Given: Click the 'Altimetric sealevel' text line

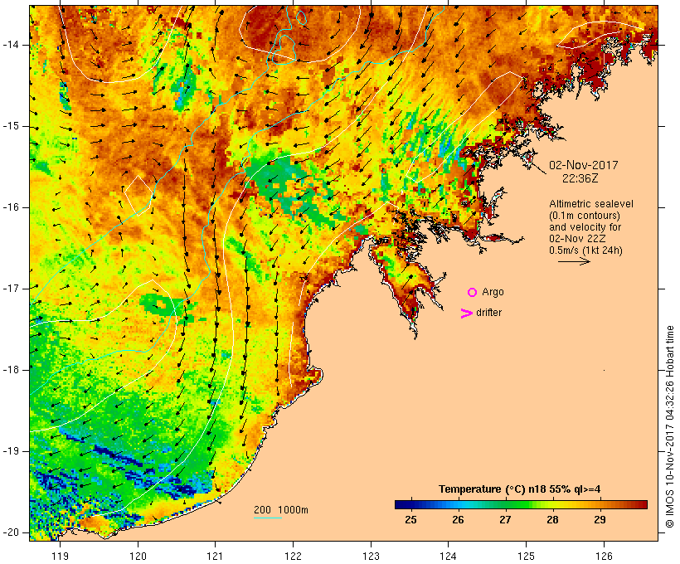Looking at the screenshot, I should 591,204.
